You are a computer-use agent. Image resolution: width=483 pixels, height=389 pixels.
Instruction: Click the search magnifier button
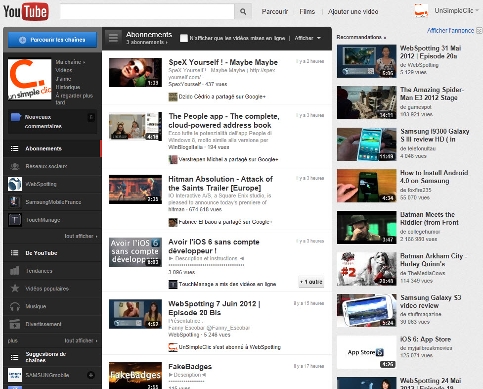[243, 11]
